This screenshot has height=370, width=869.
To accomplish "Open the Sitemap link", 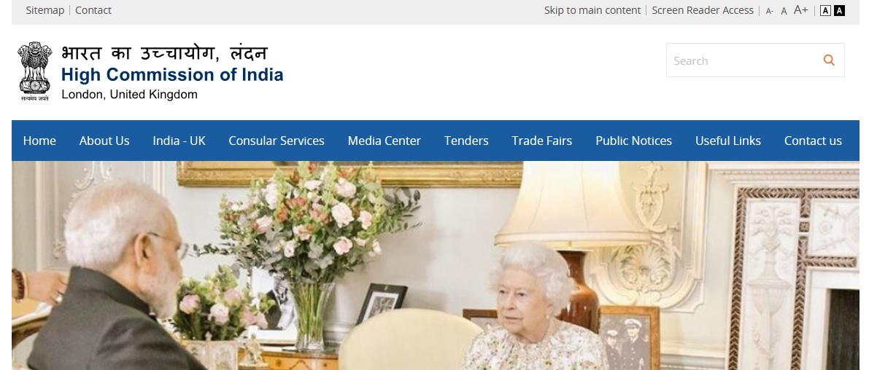I will 45,10.
